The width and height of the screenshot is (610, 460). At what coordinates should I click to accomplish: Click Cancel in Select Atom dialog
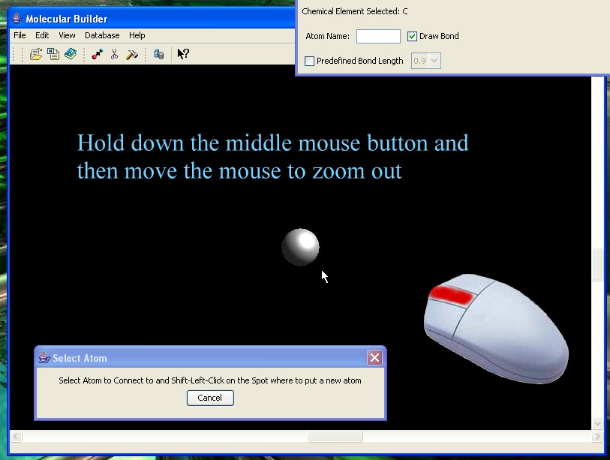point(210,398)
